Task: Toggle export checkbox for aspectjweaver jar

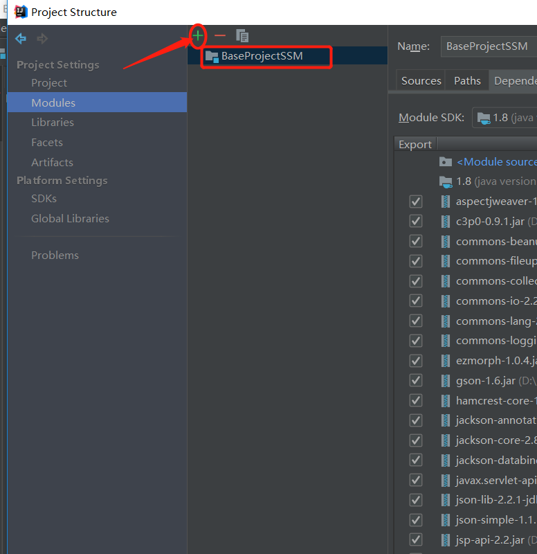Action: [416, 202]
